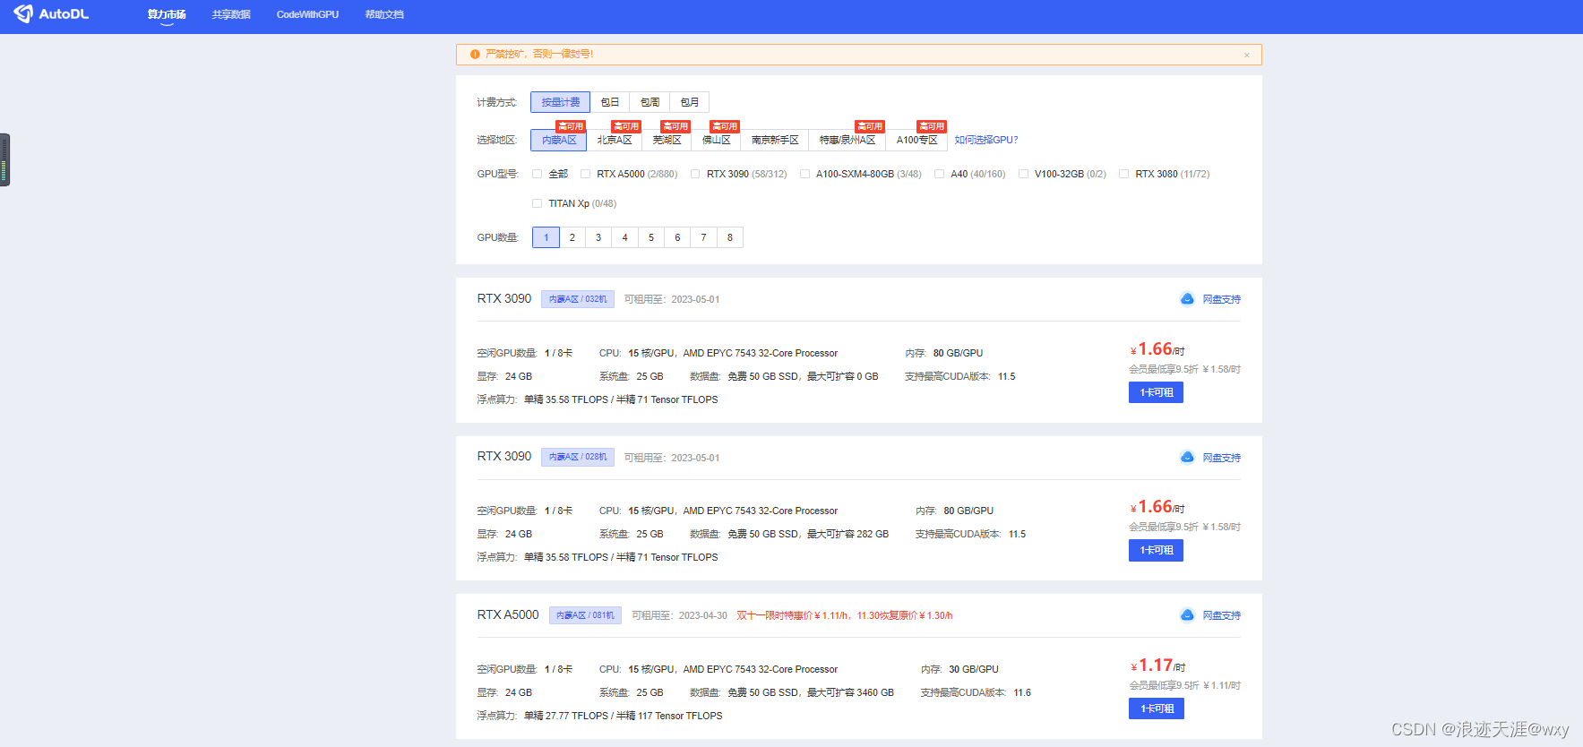Click the red 双十一限时特惠价 promo text

(844, 615)
